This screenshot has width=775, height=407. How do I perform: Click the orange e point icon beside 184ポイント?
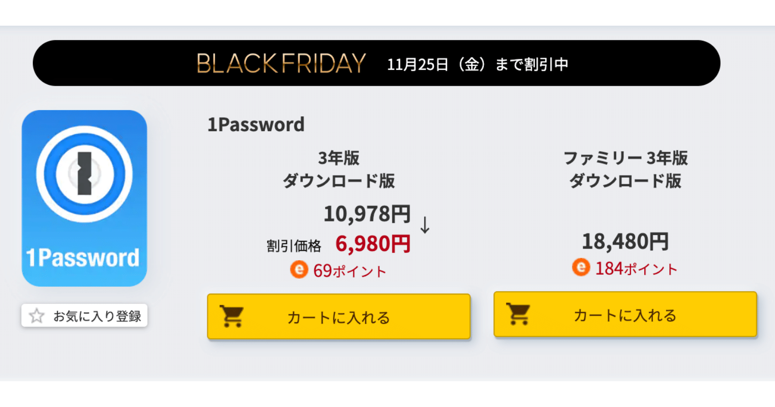pyautogui.click(x=581, y=267)
